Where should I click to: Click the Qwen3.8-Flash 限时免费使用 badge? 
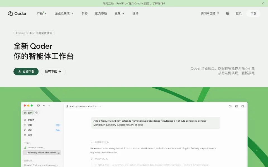coord(34,33)
